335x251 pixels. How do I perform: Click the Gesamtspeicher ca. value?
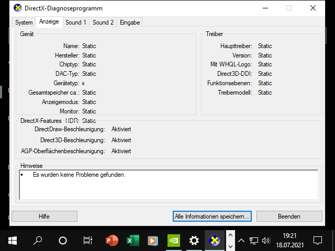point(89,93)
